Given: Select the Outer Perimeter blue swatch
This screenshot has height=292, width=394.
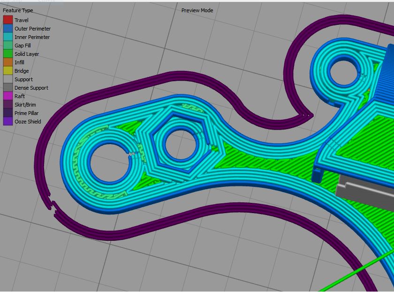Looking at the screenshot, I should click(8, 29).
